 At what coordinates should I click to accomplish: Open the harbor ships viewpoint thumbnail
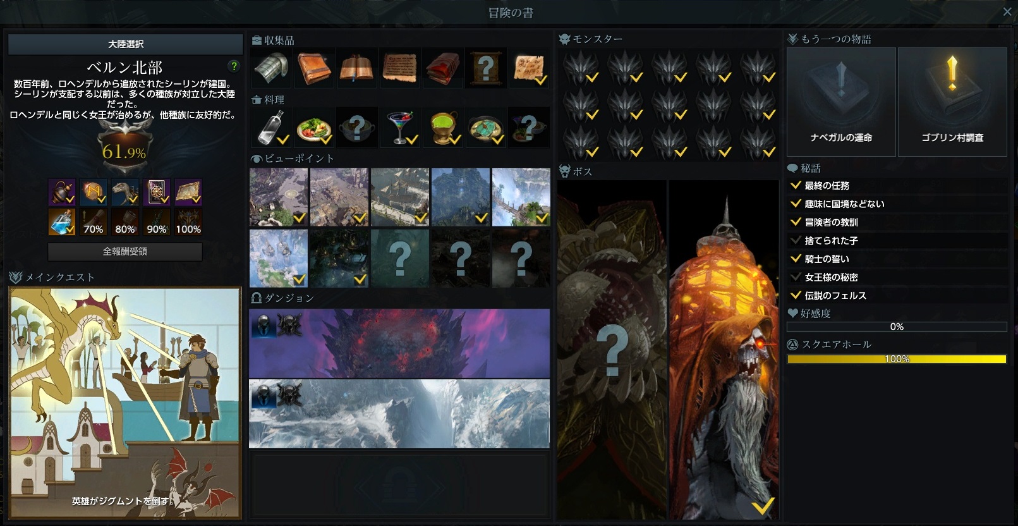tap(400, 197)
